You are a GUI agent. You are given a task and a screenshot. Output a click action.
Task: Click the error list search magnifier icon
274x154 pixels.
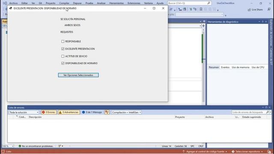click(x=268, y=112)
